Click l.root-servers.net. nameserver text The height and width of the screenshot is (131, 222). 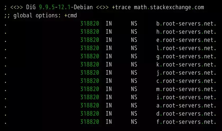point(186,48)
